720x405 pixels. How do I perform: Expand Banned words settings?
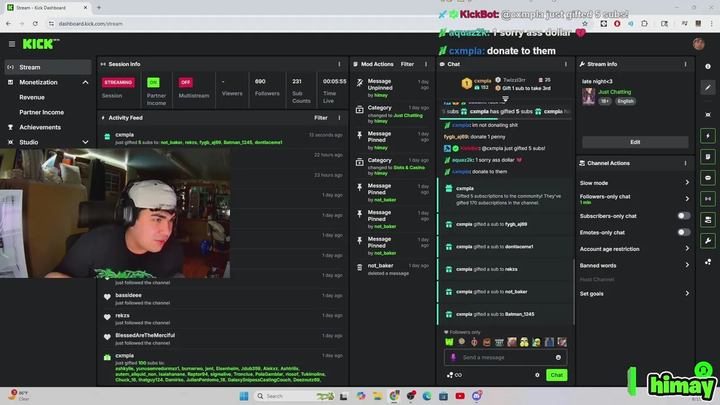click(687, 265)
